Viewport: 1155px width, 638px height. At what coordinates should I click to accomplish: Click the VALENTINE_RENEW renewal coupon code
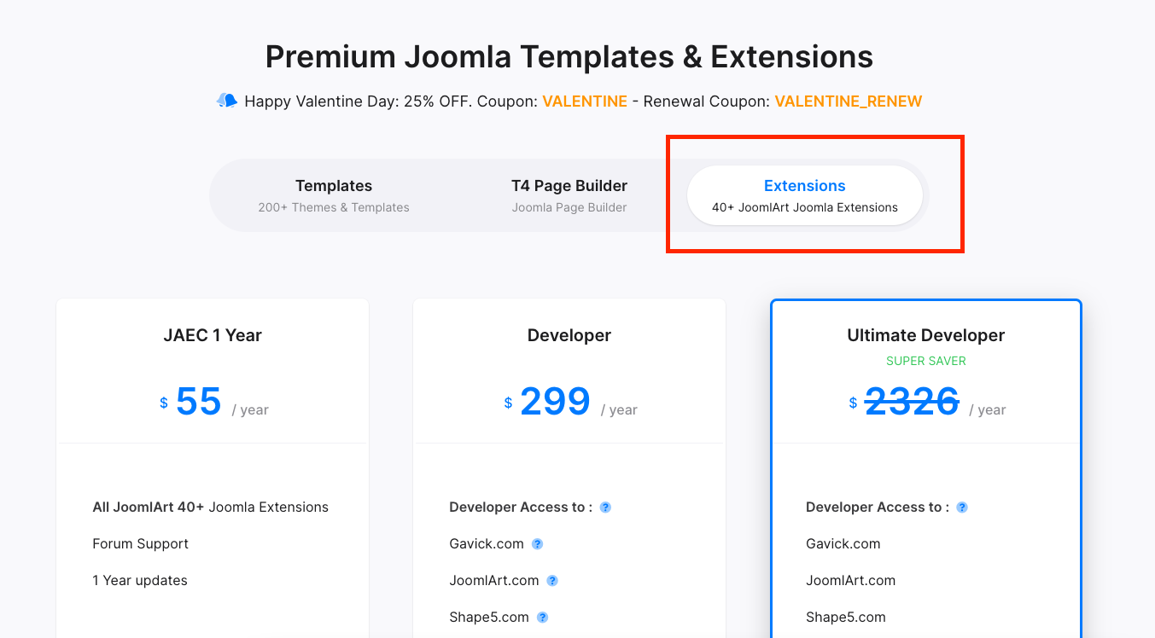pyautogui.click(x=848, y=101)
